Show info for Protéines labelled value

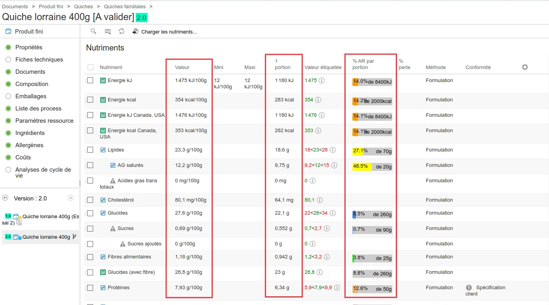click(x=337, y=288)
